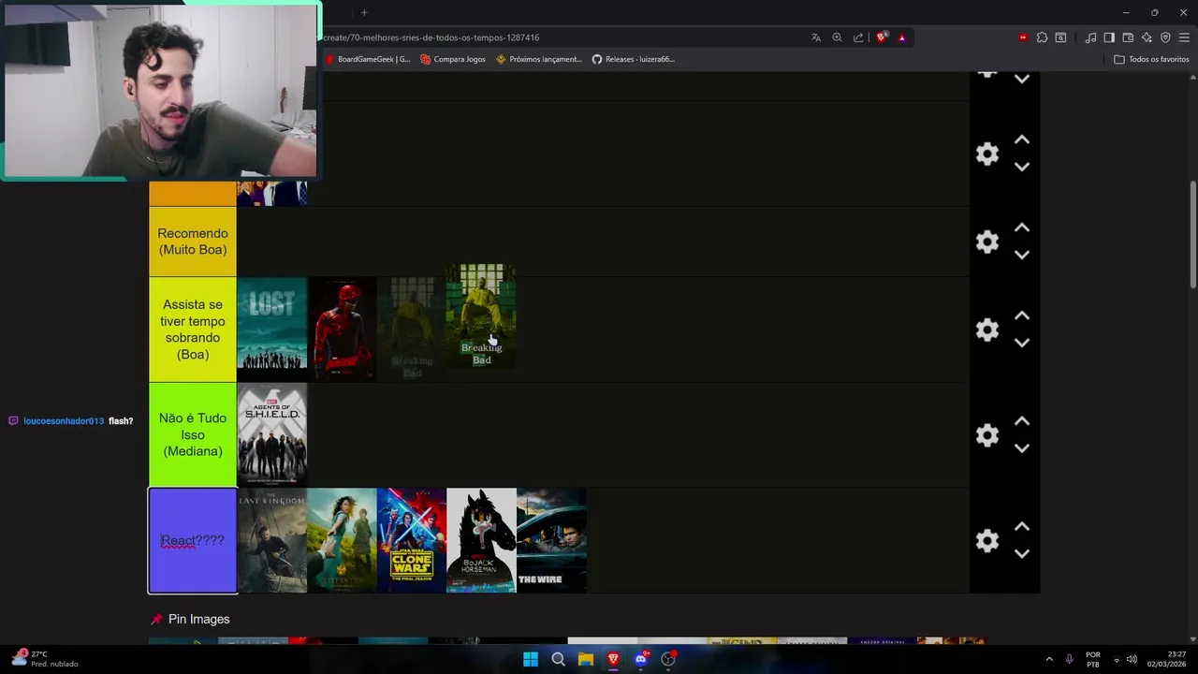
Task: Open the Todos os favoritos folder
Action: pyautogui.click(x=1151, y=59)
